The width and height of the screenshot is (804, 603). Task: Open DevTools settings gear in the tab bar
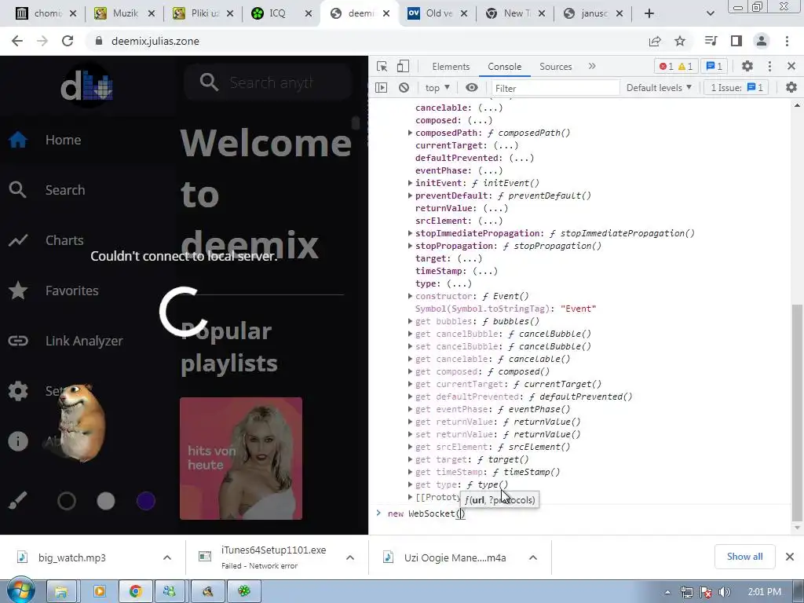coord(747,66)
